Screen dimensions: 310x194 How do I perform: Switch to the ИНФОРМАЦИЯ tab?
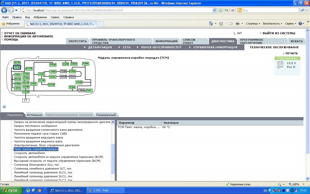coord(167,41)
